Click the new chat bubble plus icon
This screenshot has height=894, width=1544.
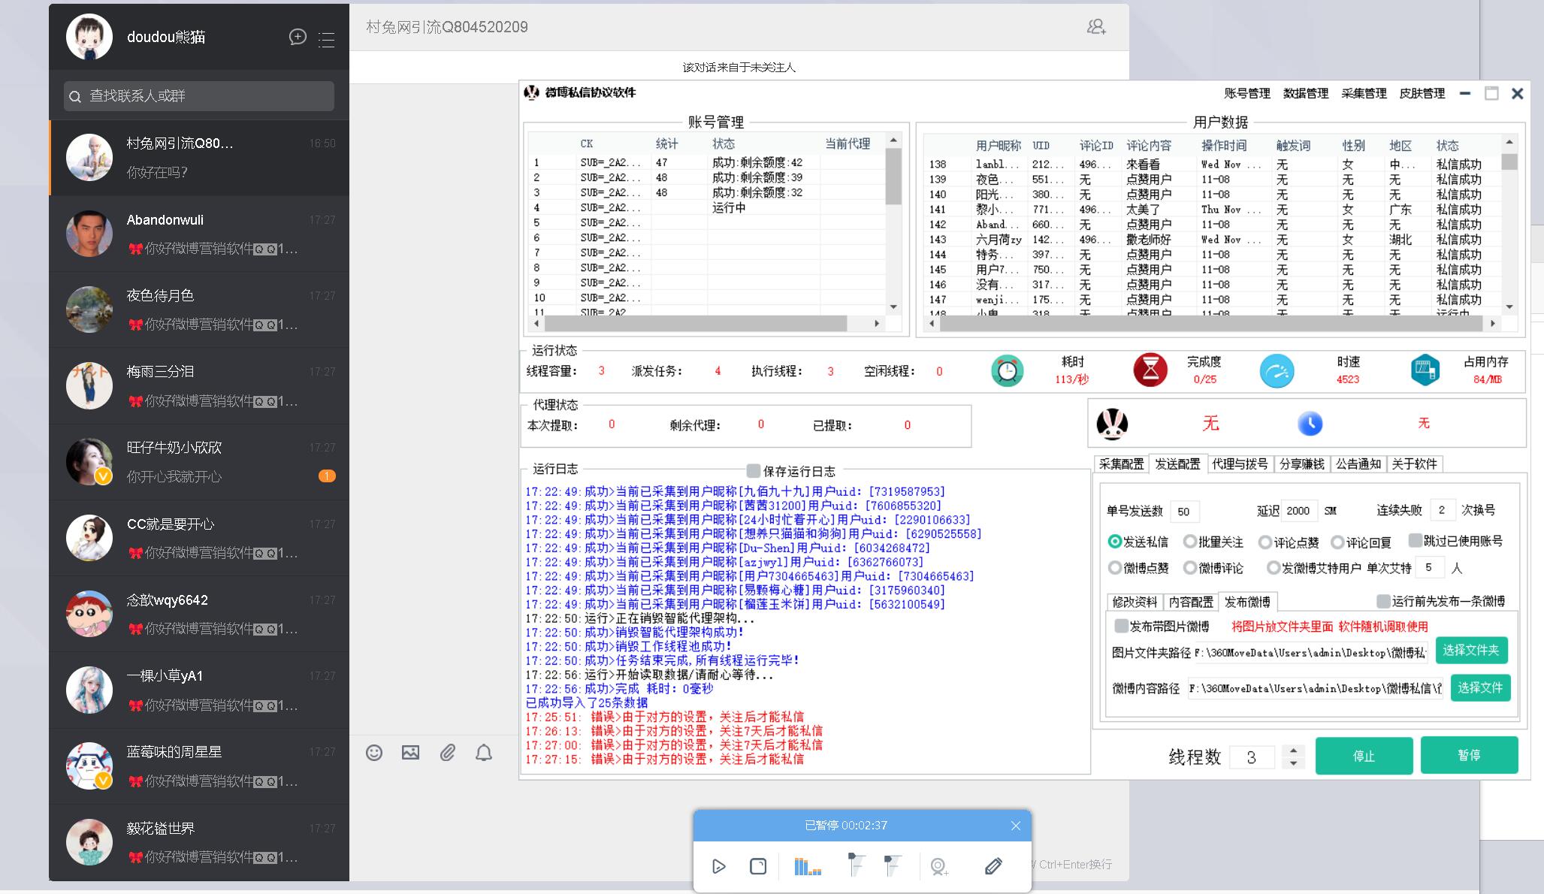point(298,37)
